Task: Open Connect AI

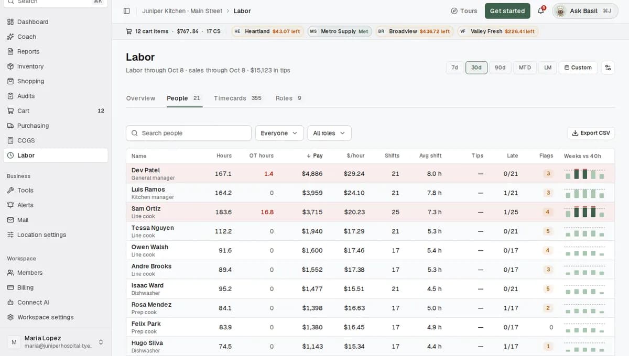Action: pyautogui.click(x=56, y=303)
